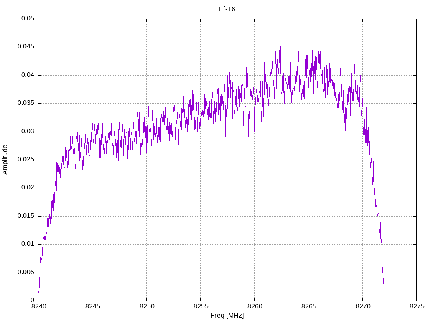Click the x-axis tick label 8255
This screenshot has width=428, height=321.
tap(201, 306)
